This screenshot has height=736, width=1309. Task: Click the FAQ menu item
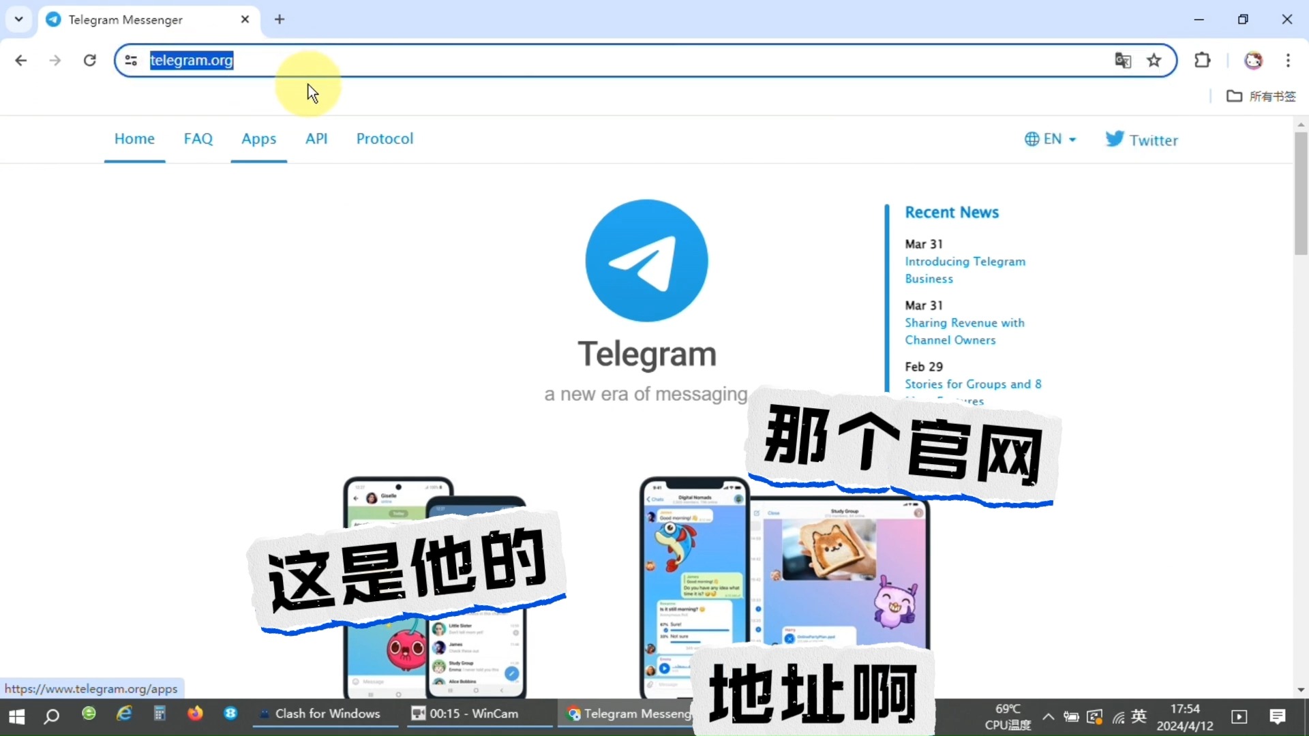(x=198, y=139)
